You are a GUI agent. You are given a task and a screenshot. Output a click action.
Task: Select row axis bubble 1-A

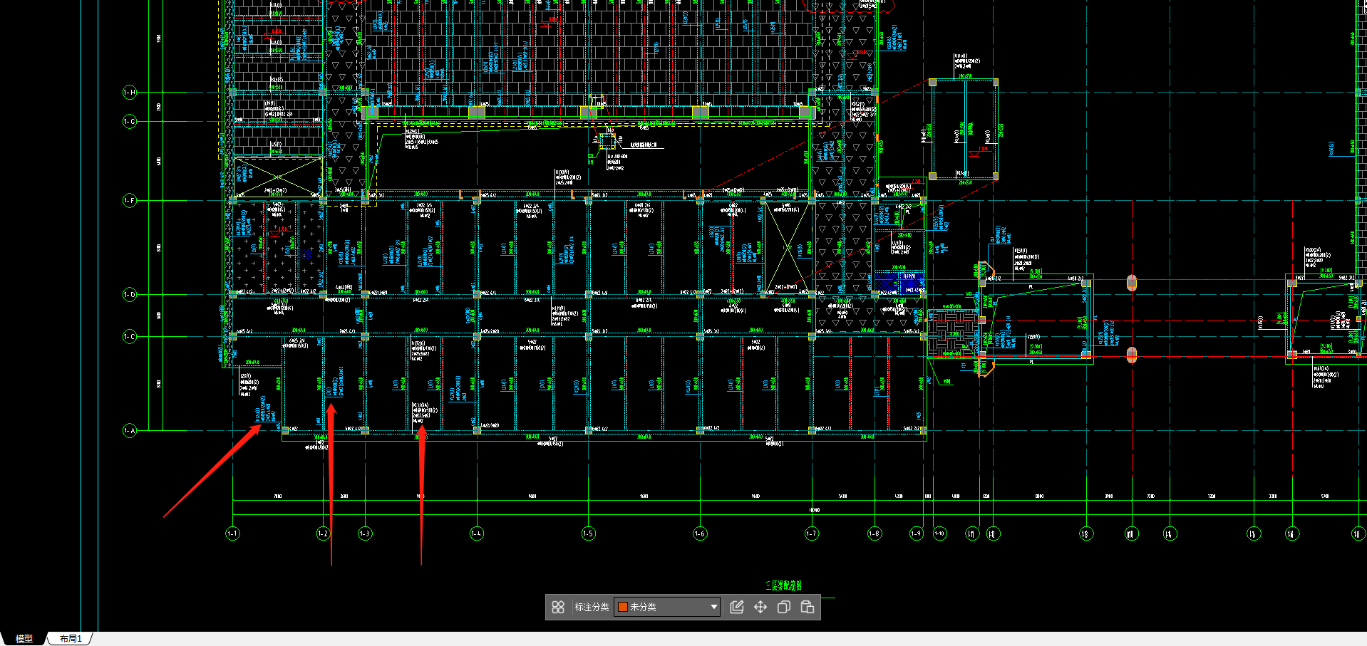click(130, 431)
